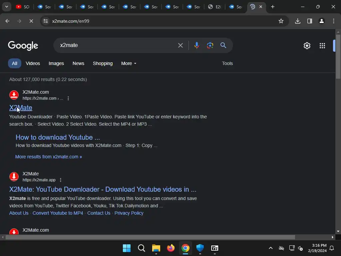Click the horizontal scrollbar thumb
The width and height of the screenshot is (341, 256).
[x=150, y=237]
